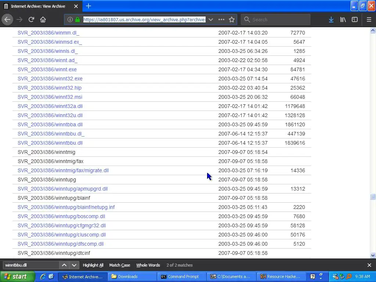Click the green secure connection padlock
The width and height of the screenshot is (376, 282).
77,19
